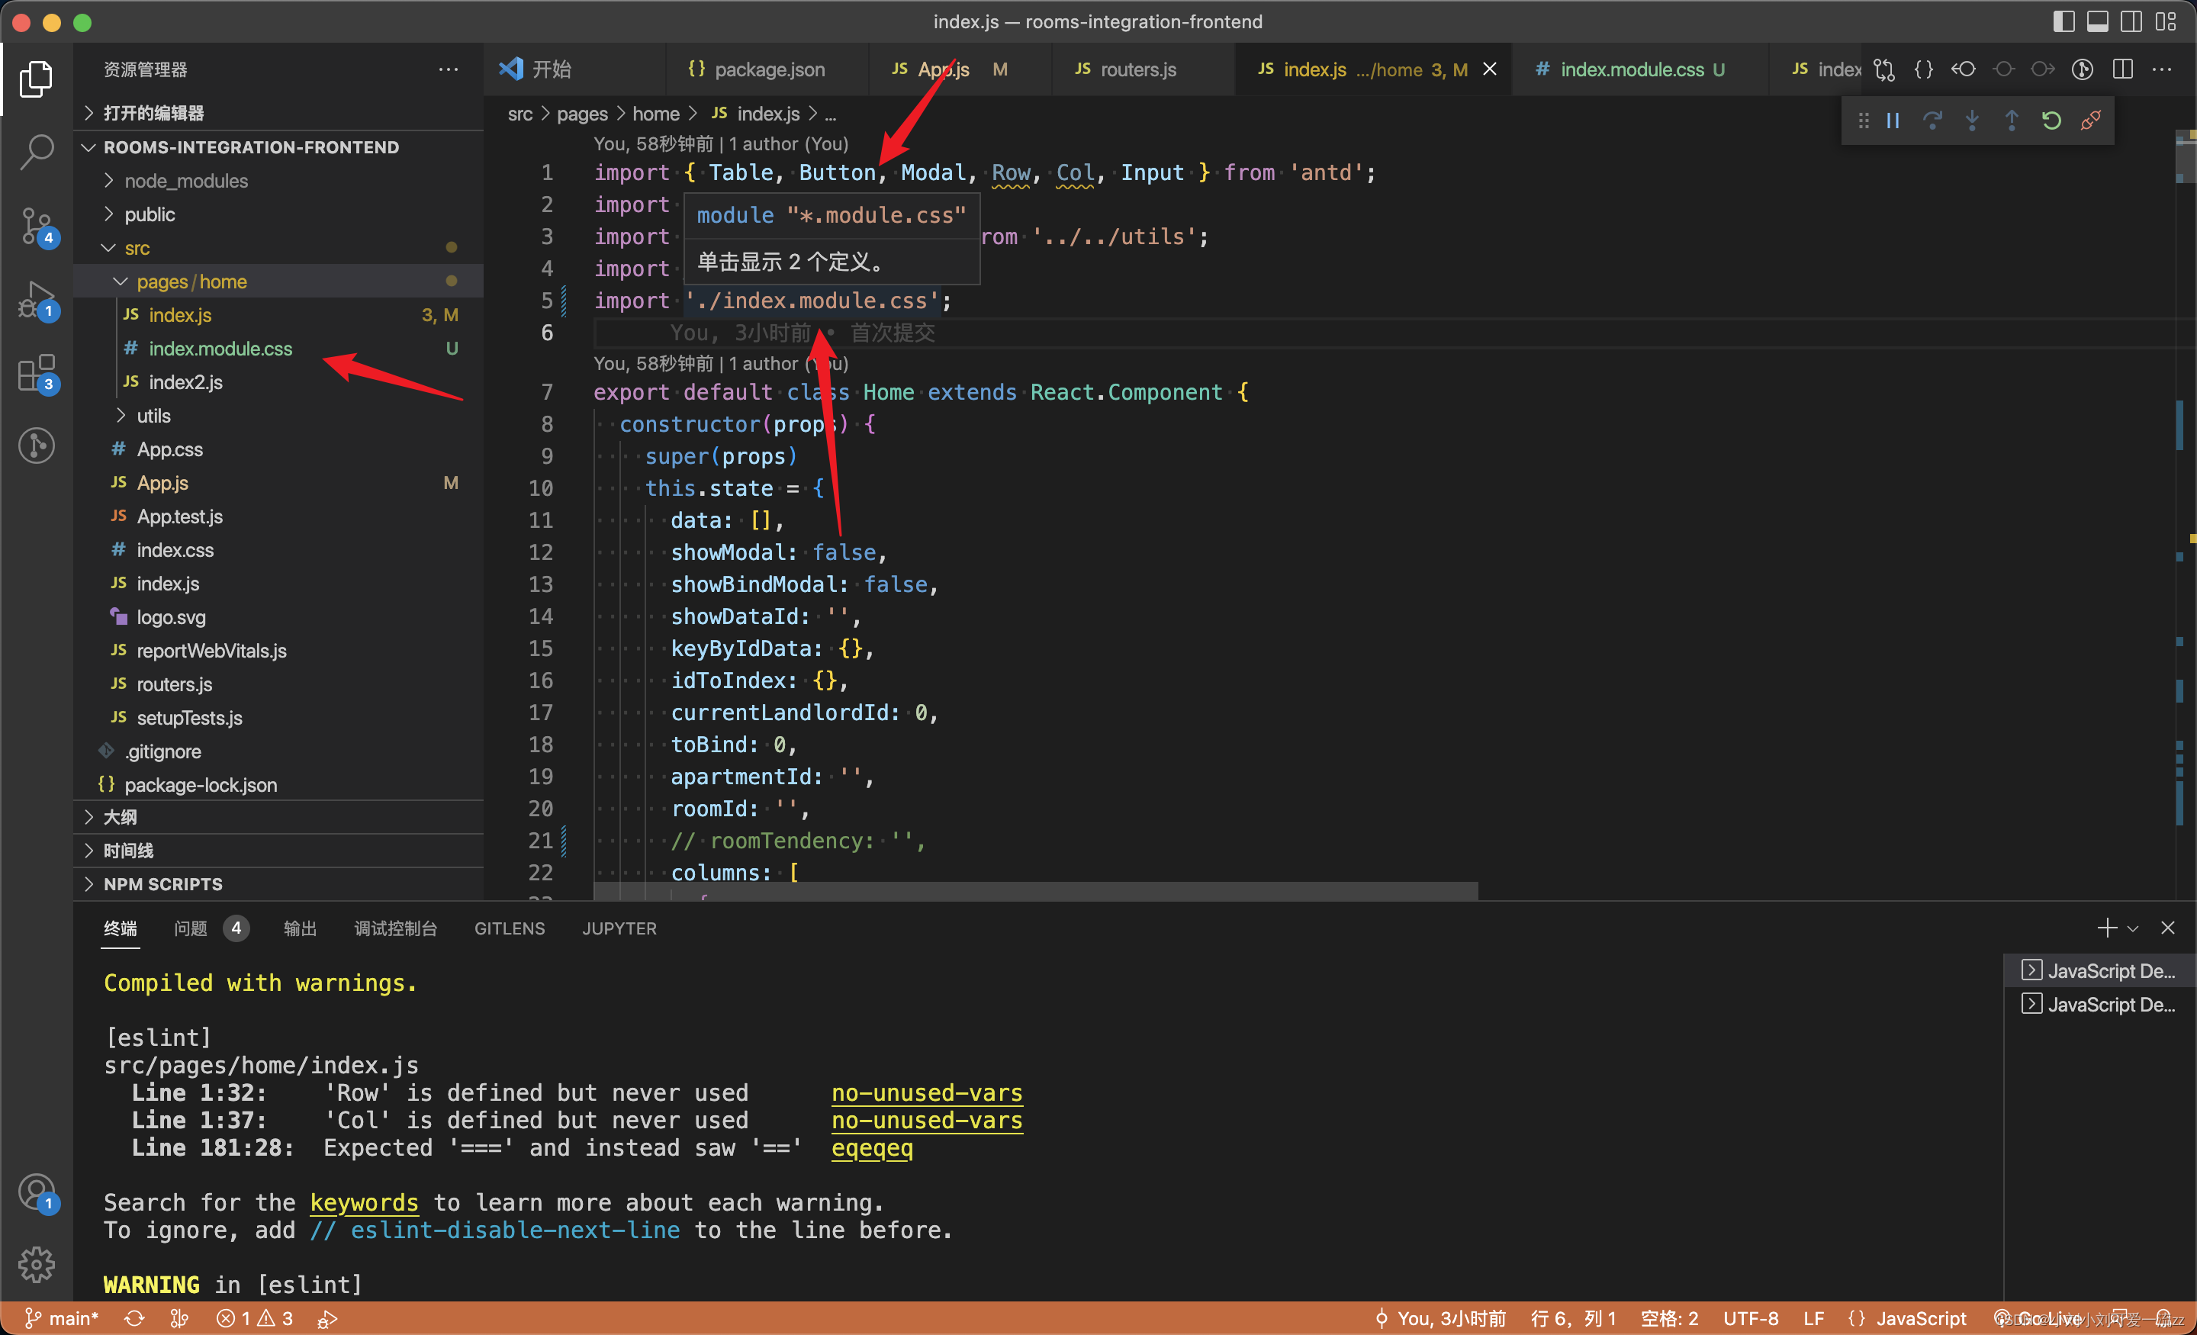Open the Source Control view
Image resolution: width=2197 pixels, height=1335 pixels.
[x=37, y=227]
